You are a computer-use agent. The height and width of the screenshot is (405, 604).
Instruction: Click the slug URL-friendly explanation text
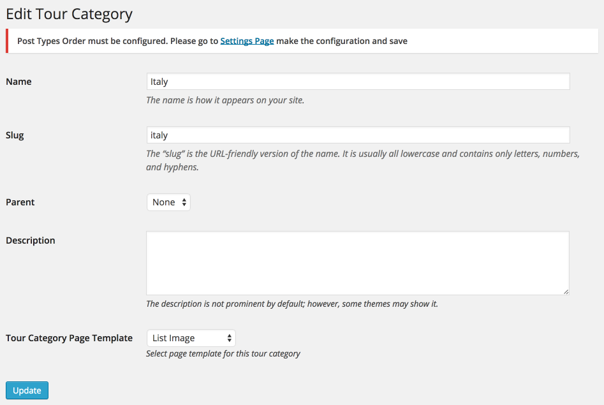click(x=362, y=160)
